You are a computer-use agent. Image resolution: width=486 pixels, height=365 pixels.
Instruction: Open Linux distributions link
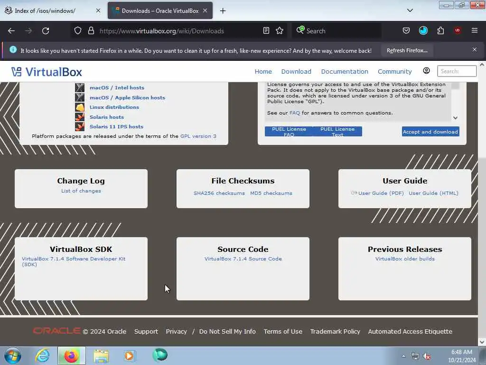(114, 107)
